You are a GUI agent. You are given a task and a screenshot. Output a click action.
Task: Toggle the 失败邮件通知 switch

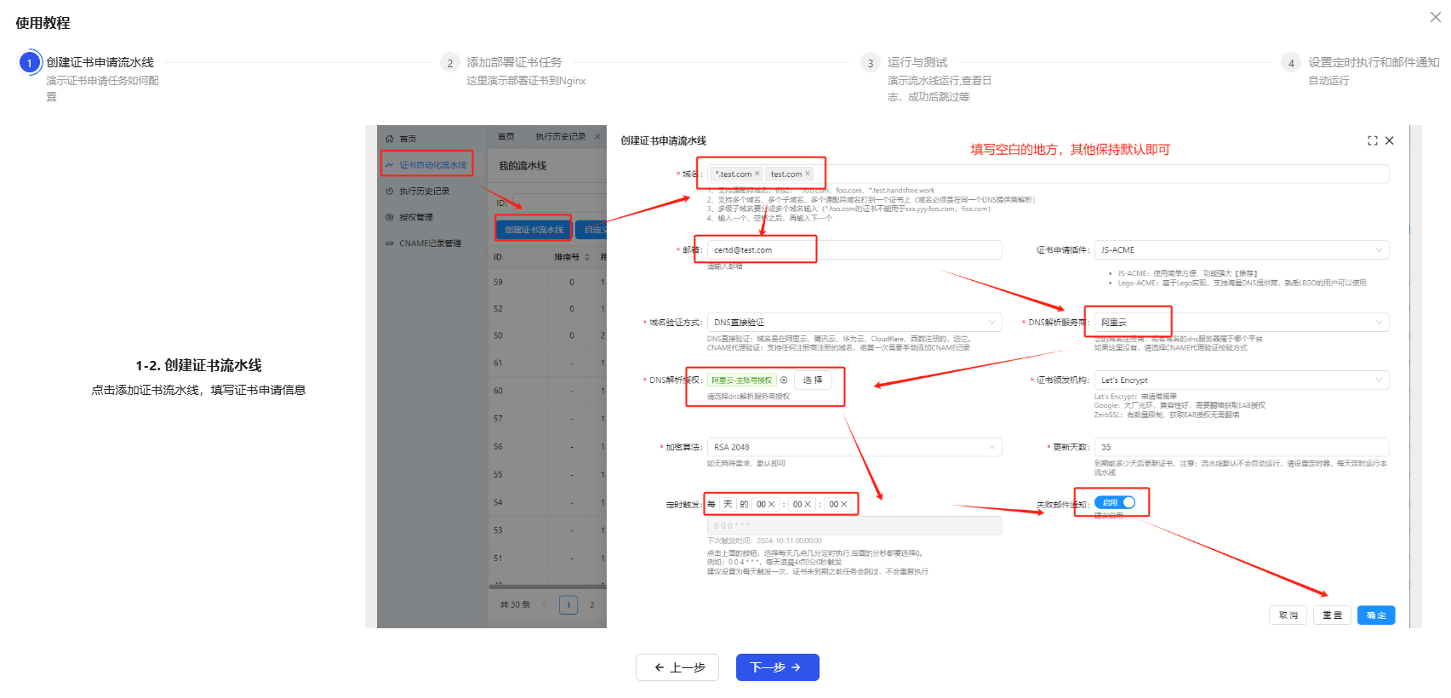pos(1114,503)
